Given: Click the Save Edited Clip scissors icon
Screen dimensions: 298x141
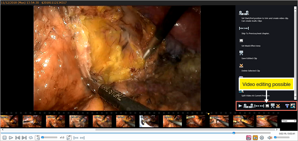Looking at the screenshot, I should [x=273, y=106].
